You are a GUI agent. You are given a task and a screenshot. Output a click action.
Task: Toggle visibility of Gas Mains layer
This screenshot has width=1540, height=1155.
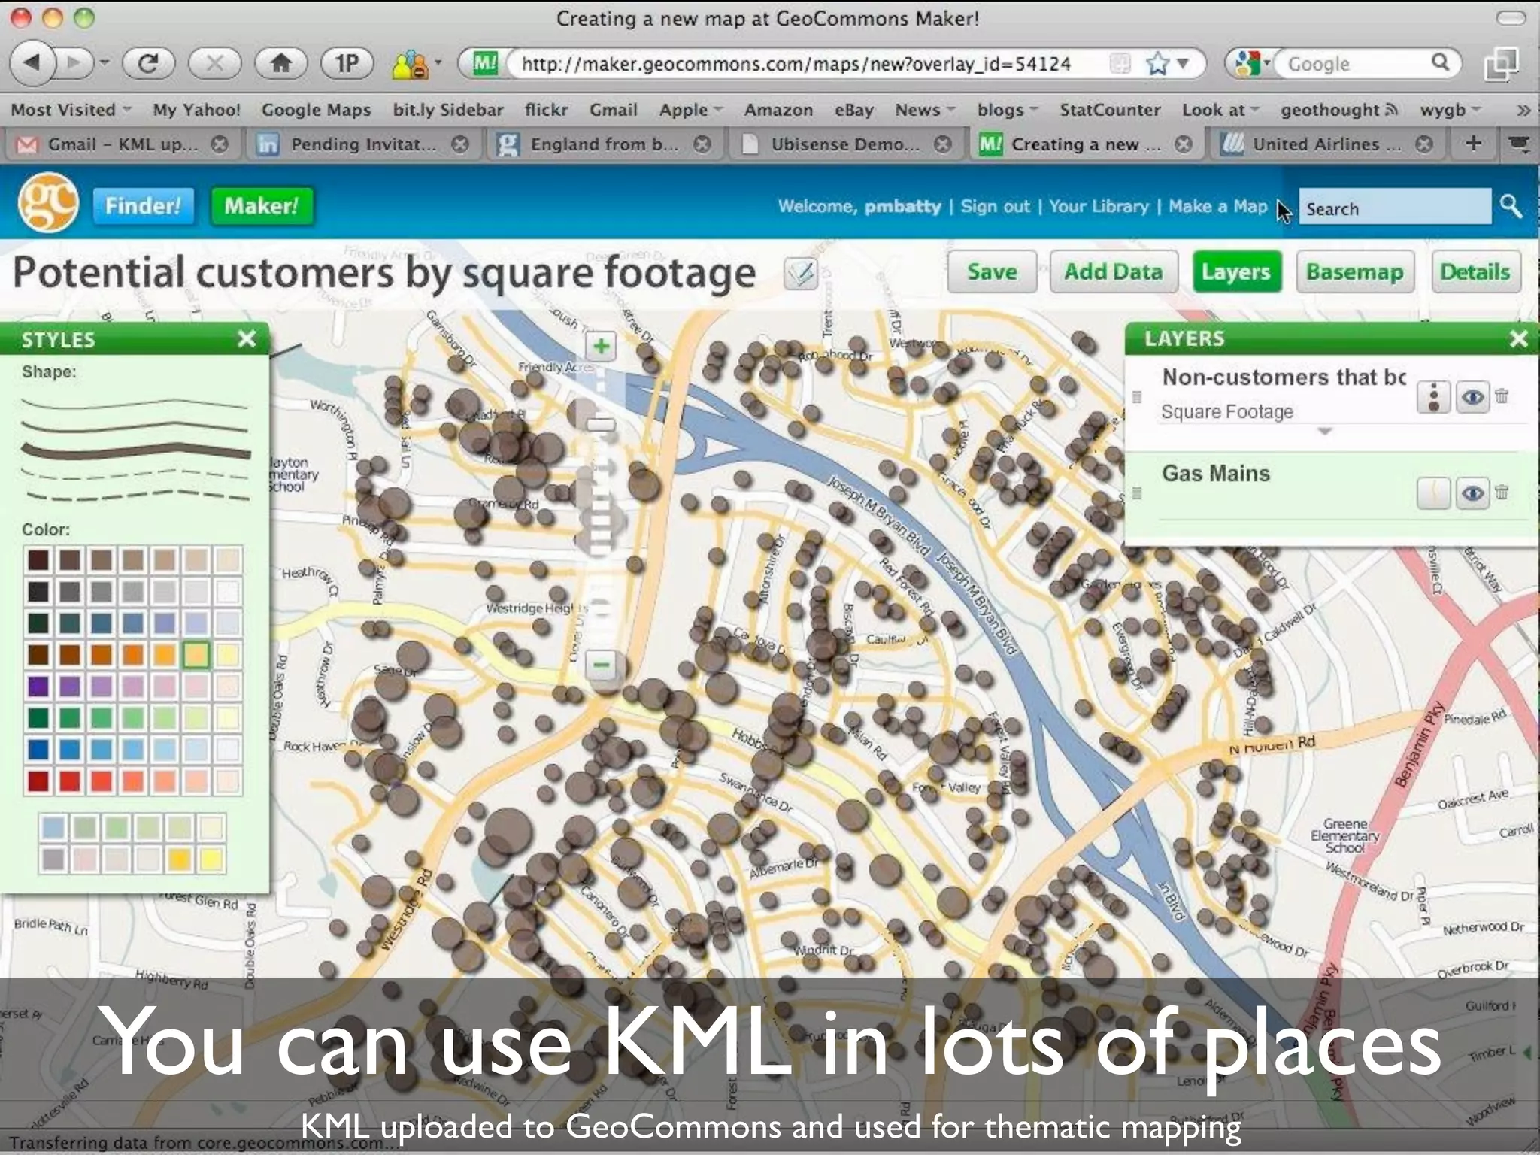[1472, 493]
